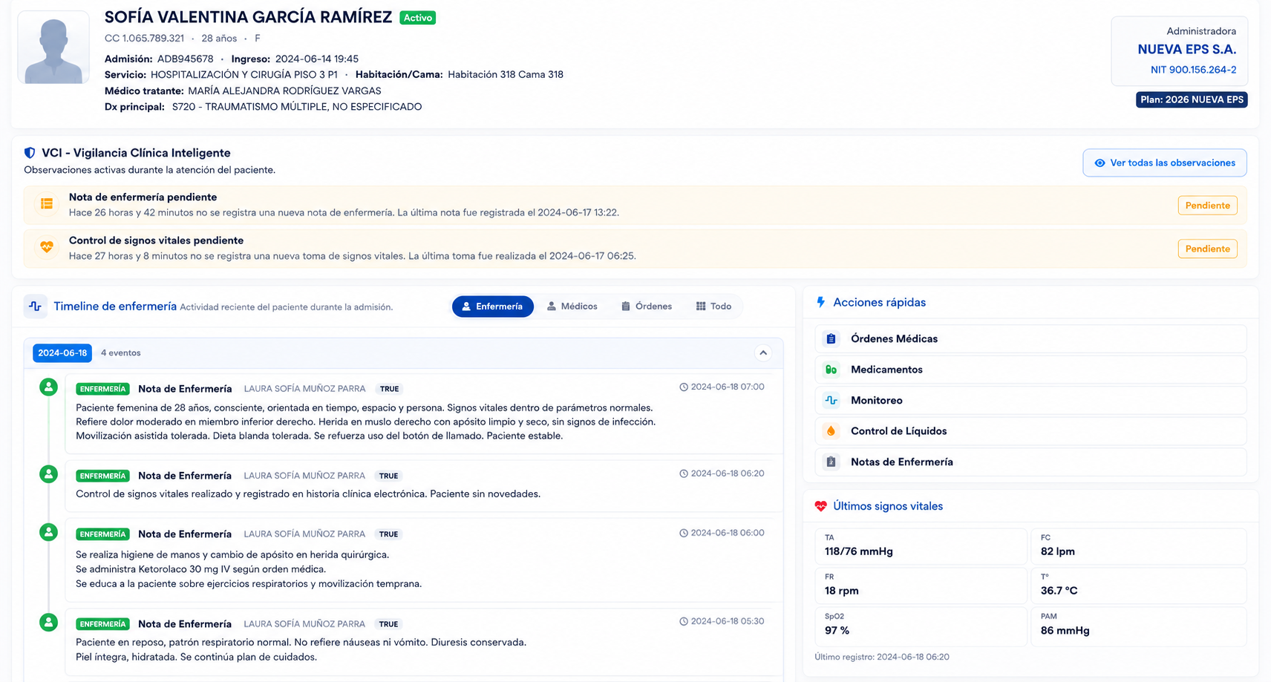Click TRUE badge on the 06:20 note
The image size is (1271, 682).
(x=389, y=476)
